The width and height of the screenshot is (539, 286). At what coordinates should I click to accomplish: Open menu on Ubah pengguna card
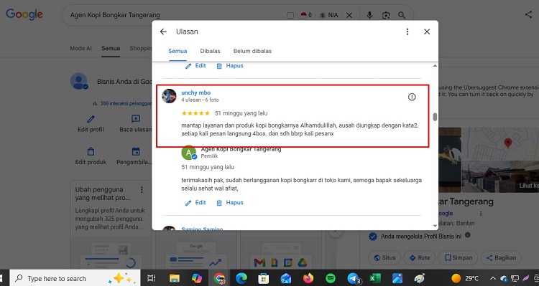point(142,190)
